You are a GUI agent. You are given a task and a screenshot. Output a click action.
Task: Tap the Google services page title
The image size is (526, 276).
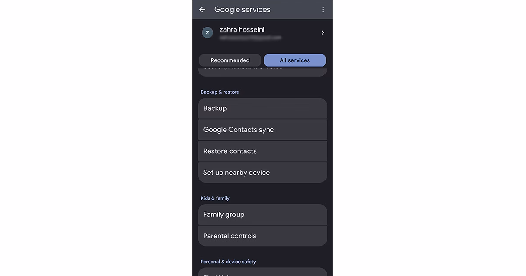(x=242, y=10)
